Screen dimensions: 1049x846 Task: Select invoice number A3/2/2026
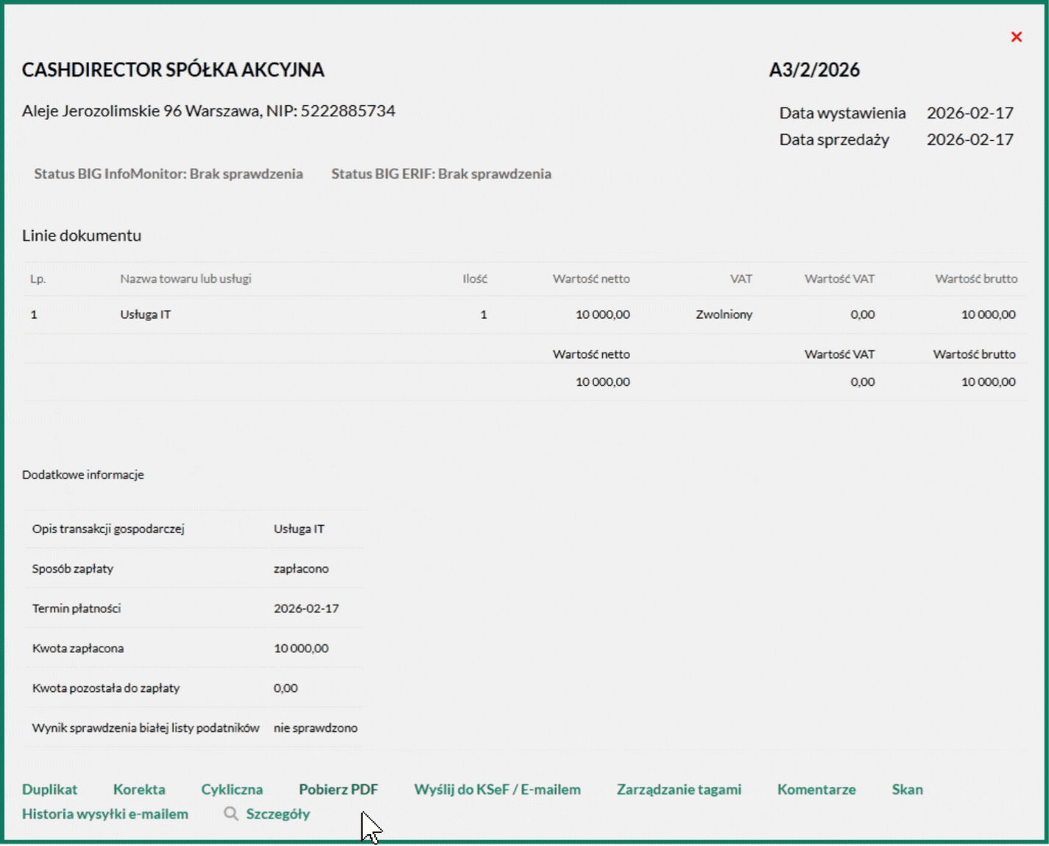point(814,70)
